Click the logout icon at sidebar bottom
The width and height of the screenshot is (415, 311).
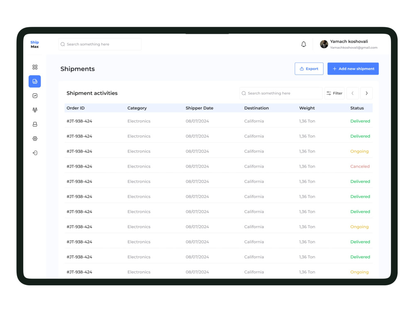pyautogui.click(x=35, y=153)
